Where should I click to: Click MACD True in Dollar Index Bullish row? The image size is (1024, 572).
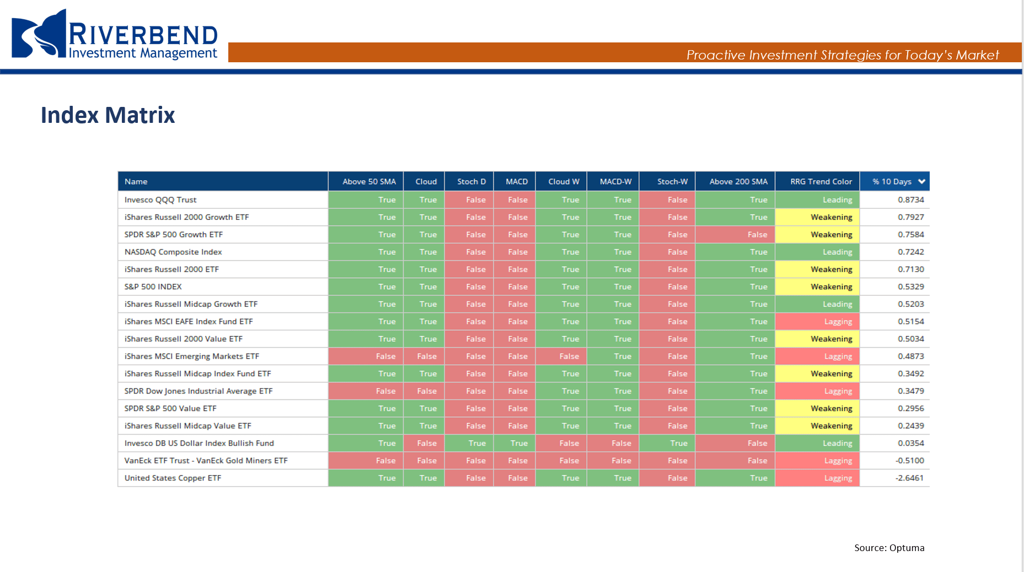514,443
